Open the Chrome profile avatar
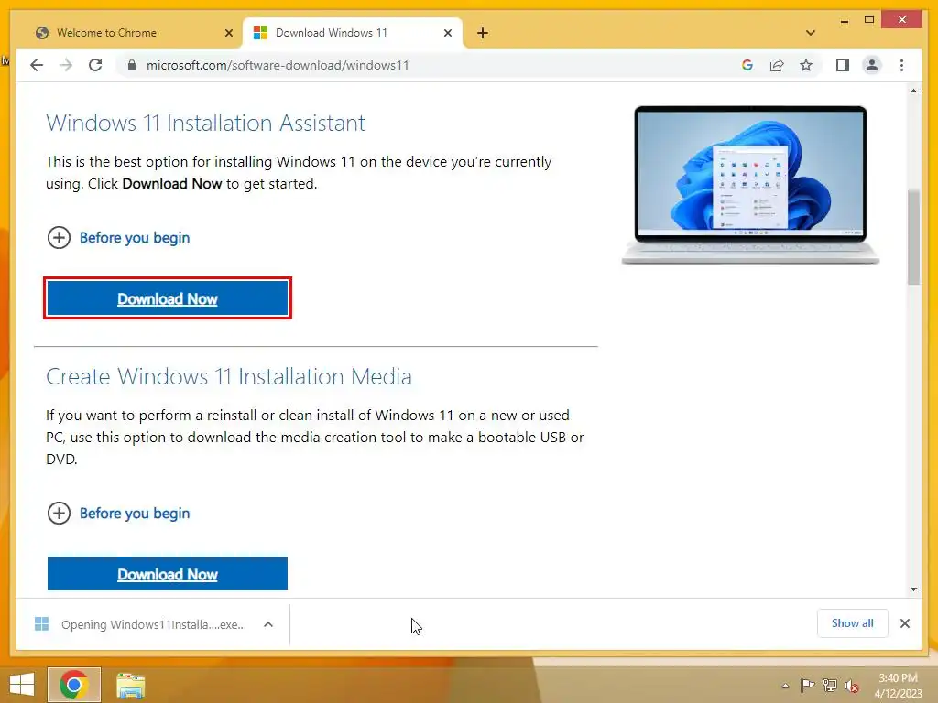Viewport: 938px width, 703px height. pyautogui.click(x=872, y=65)
